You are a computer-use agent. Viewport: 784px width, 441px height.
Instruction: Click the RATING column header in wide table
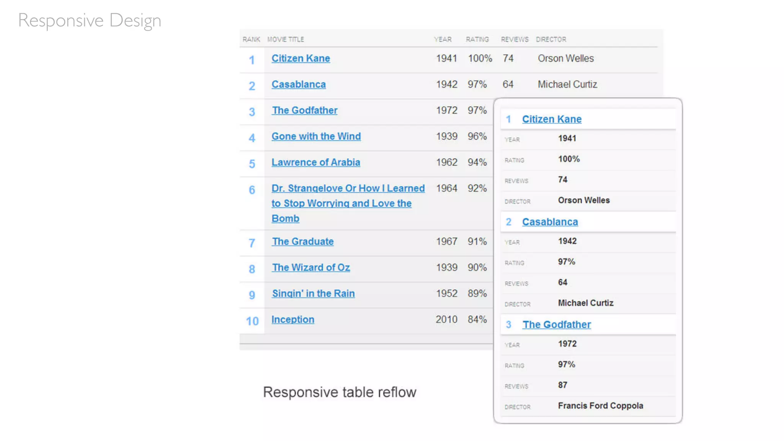tap(477, 39)
